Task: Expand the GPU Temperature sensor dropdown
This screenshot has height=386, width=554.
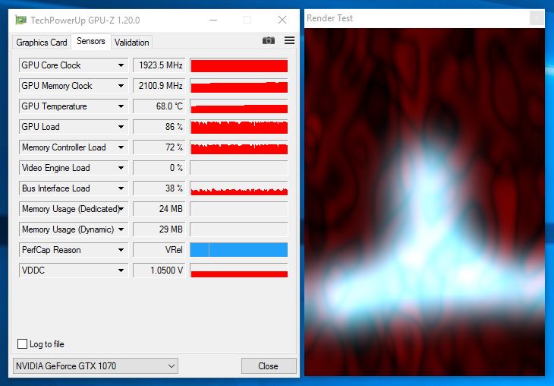Action: (x=121, y=106)
